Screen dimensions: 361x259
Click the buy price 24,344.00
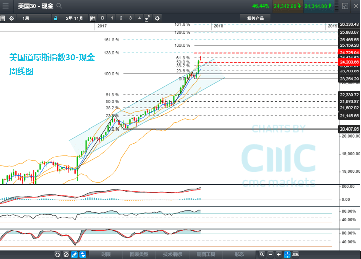pyautogui.click(x=318, y=6)
